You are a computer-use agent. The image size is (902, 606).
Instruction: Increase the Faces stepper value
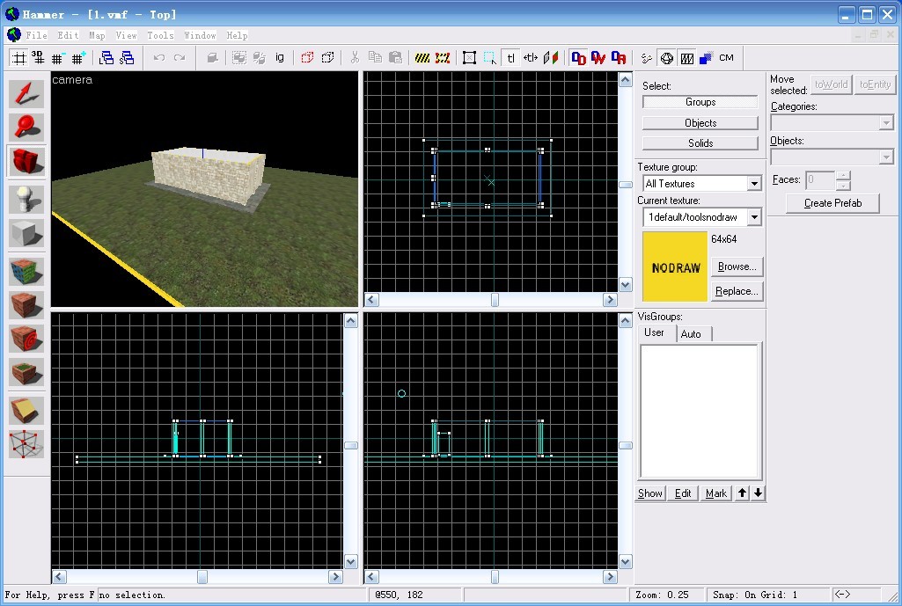844,175
